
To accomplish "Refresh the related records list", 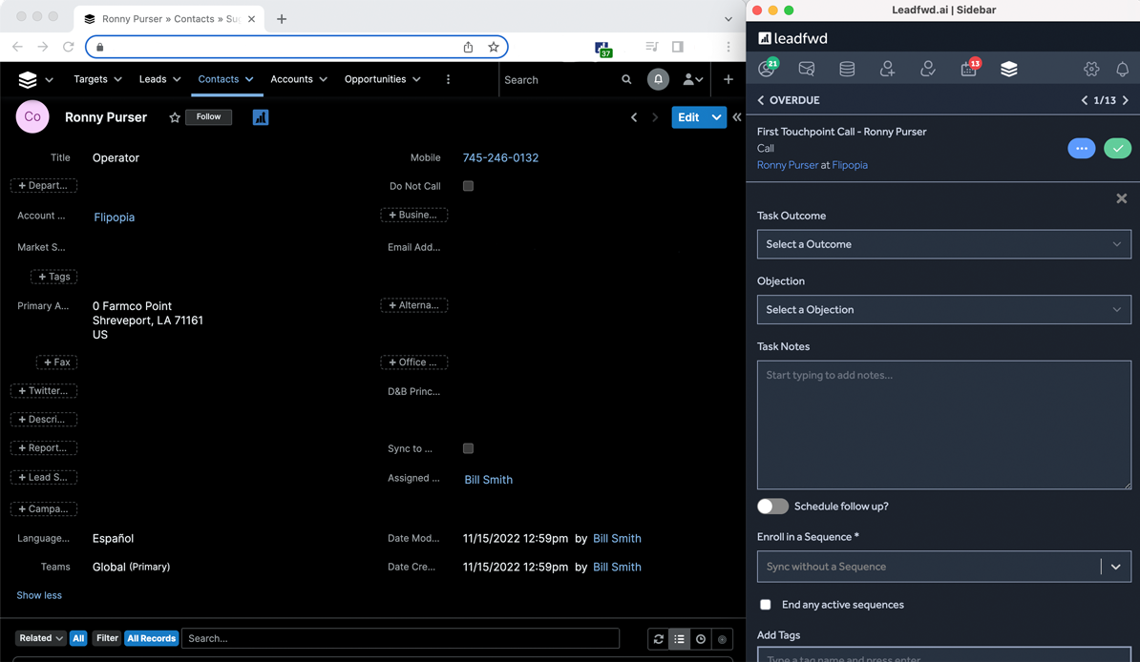I will [x=659, y=639].
